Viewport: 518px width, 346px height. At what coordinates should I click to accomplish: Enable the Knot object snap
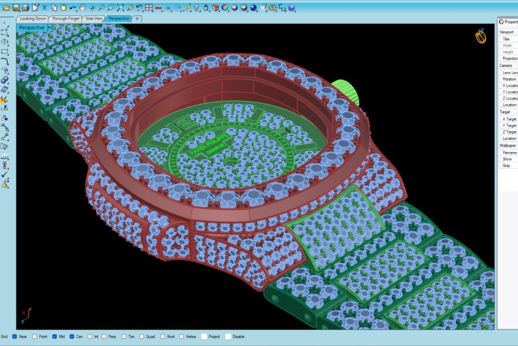pos(162,337)
